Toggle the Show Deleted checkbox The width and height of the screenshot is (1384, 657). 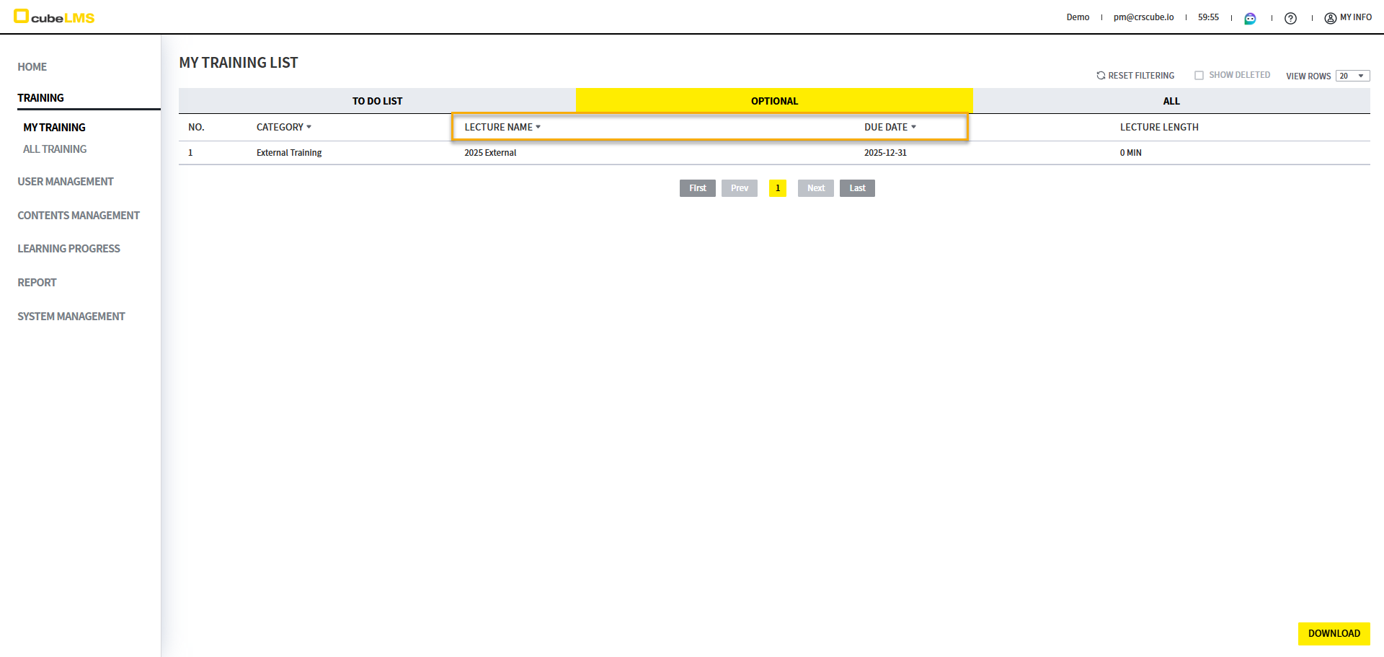click(1199, 76)
